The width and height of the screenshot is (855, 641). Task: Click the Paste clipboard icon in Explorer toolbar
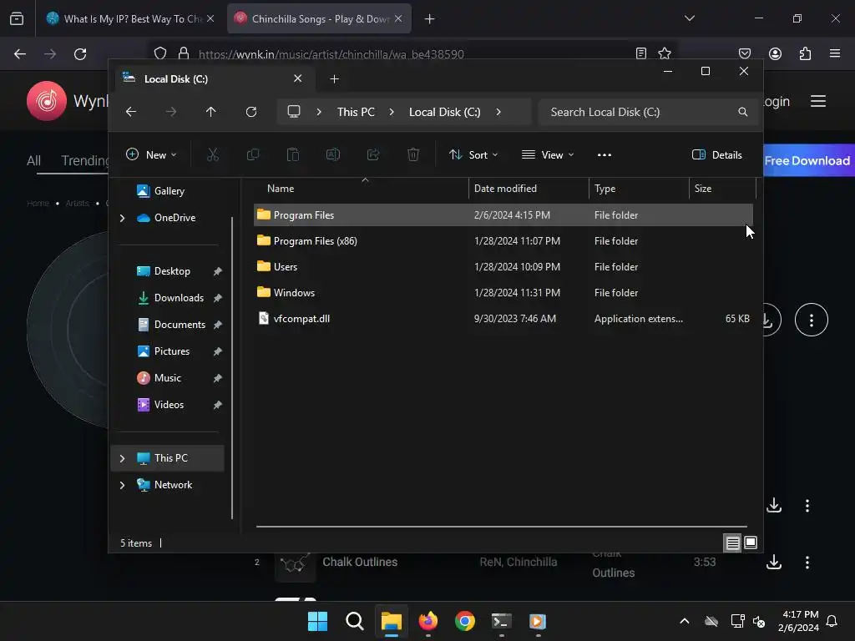pos(293,154)
